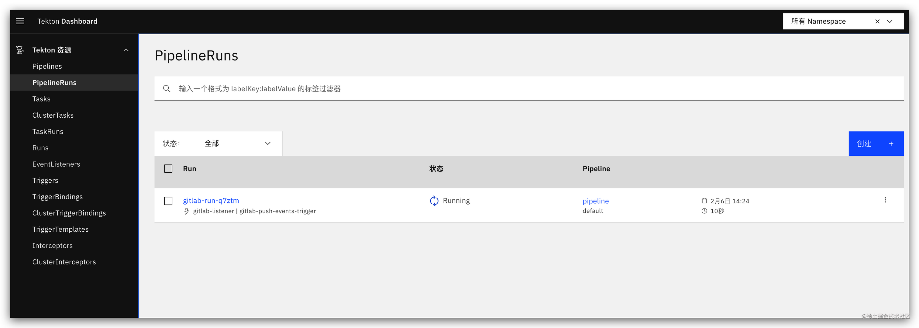
Task: Select TaskRuns in the sidebar
Action: point(48,131)
